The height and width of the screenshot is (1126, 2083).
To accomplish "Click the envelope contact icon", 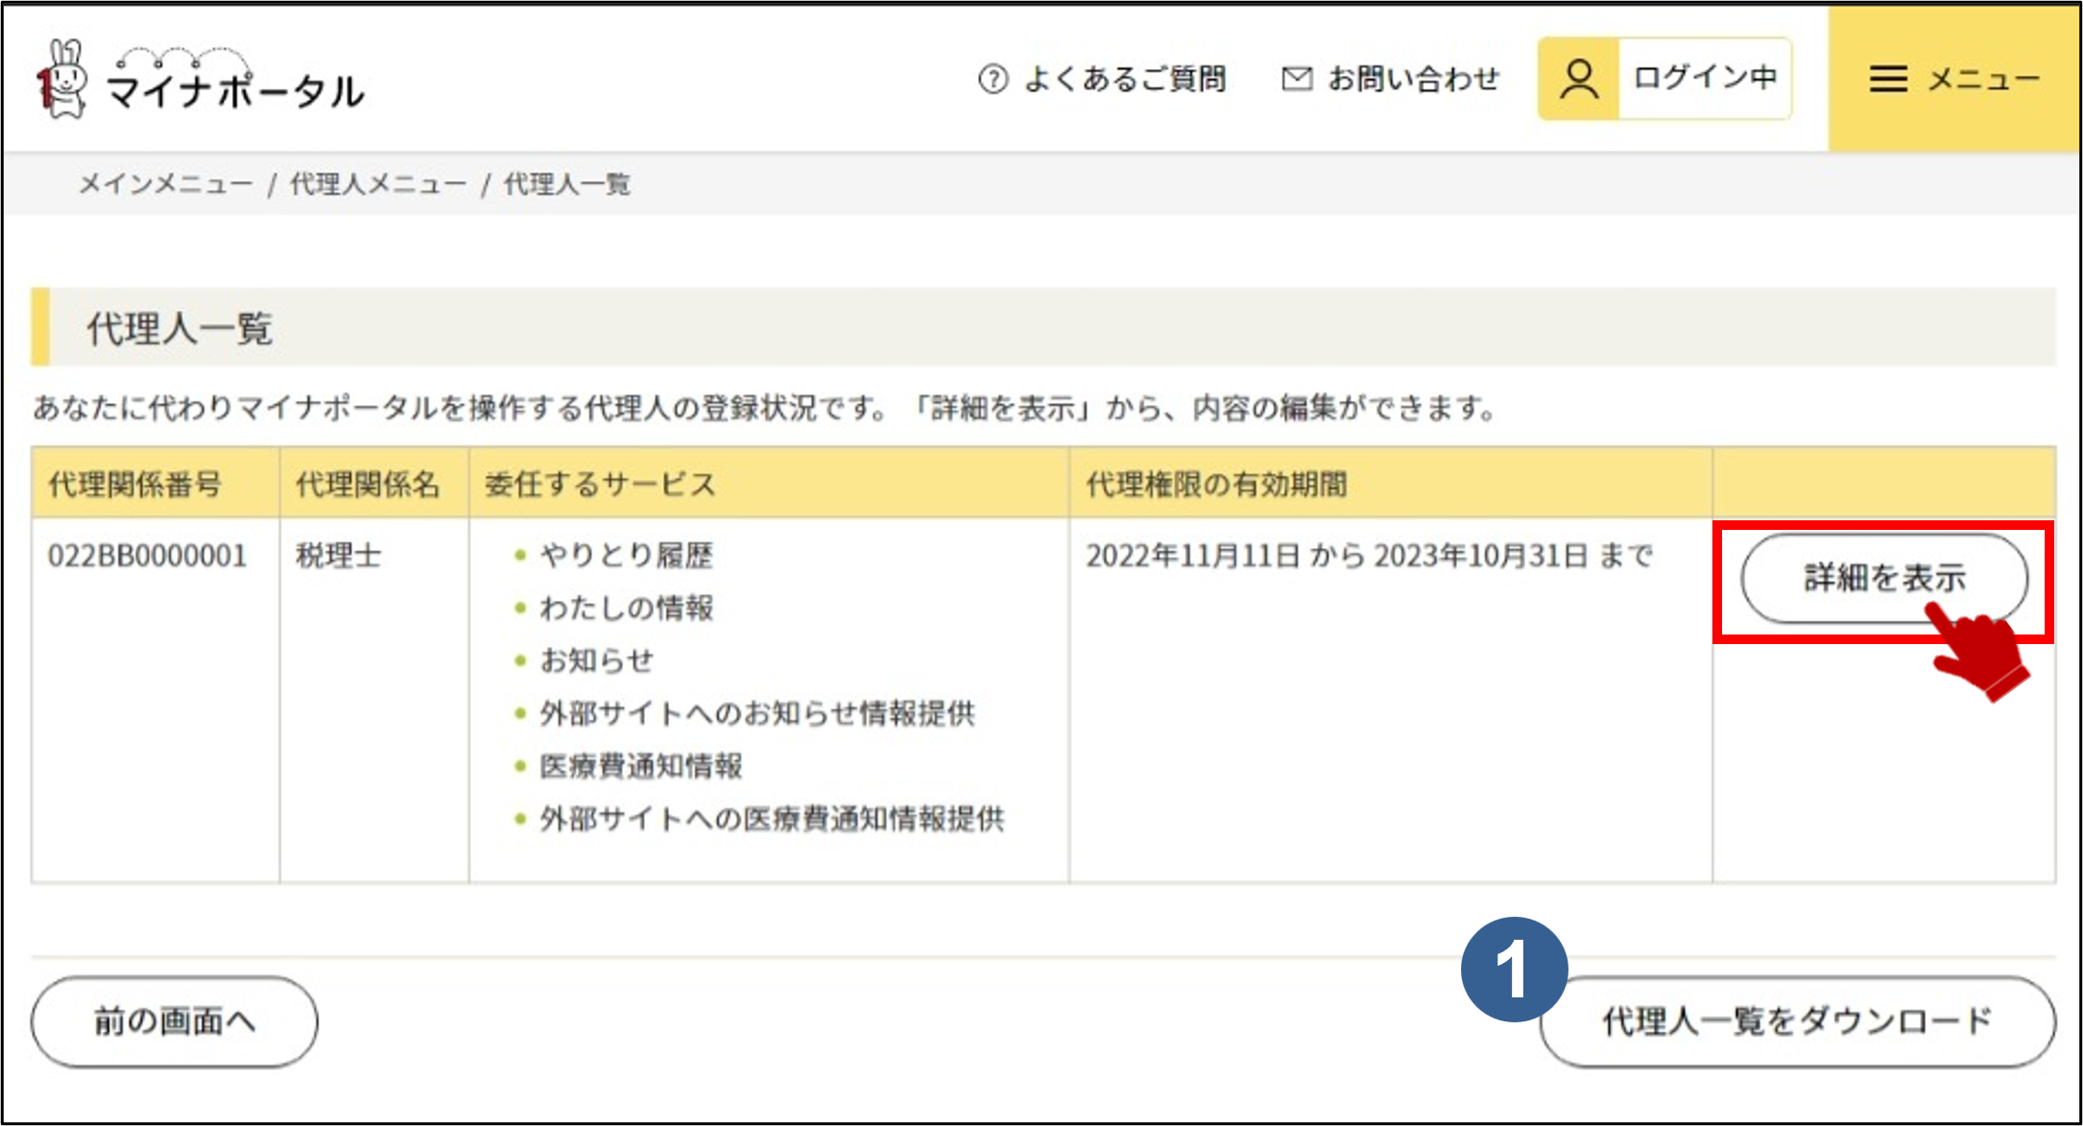I will [x=1296, y=79].
